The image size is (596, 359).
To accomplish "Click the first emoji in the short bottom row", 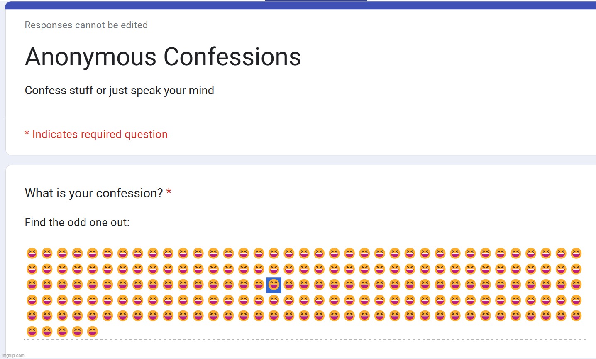I will (32, 332).
